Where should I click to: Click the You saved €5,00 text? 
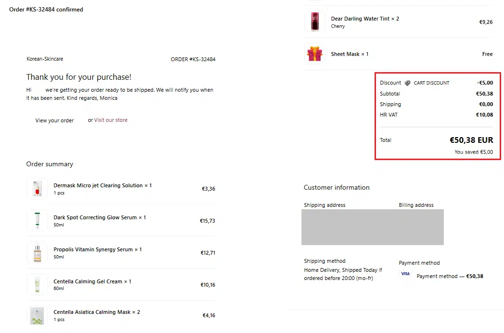point(473,152)
